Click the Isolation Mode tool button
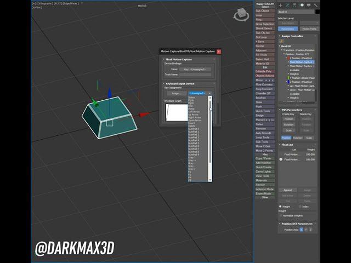This screenshot has width=351, height=263. pos(265,189)
